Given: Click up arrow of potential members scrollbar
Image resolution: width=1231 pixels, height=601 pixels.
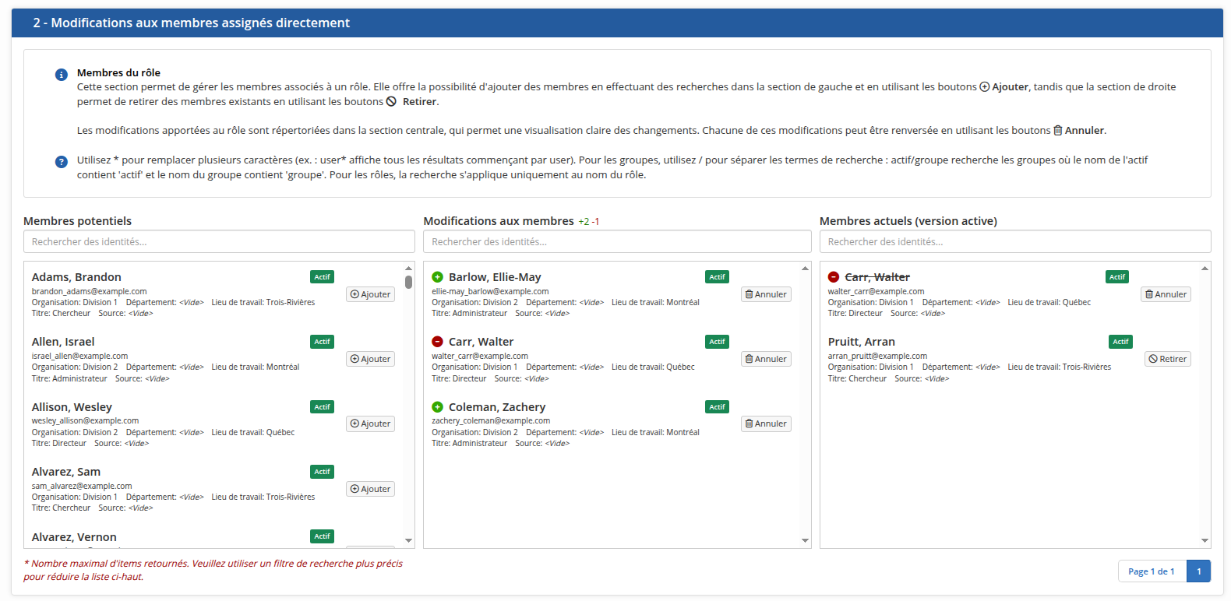Looking at the screenshot, I should pyautogui.click(x=408, y=268).
